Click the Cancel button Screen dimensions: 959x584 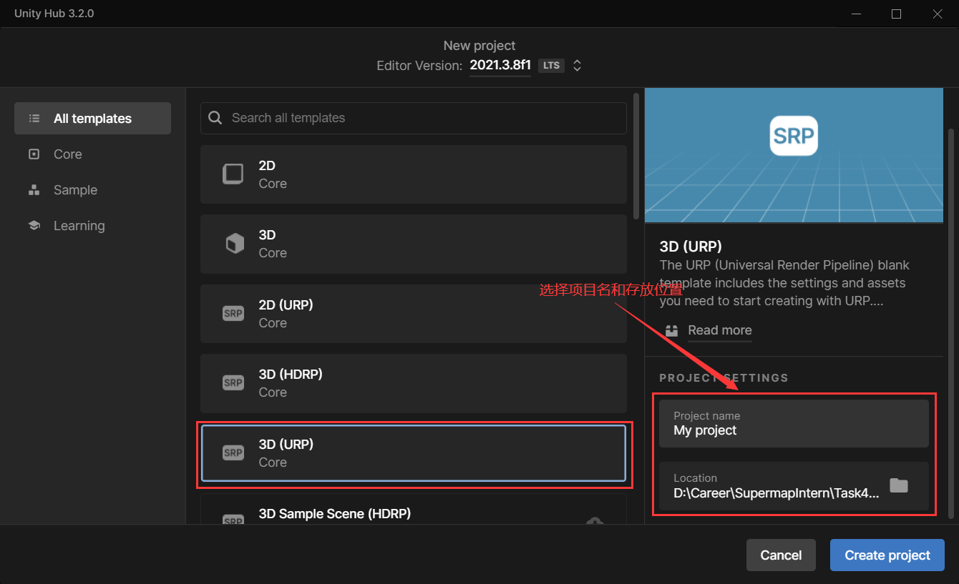coord(781,555)
